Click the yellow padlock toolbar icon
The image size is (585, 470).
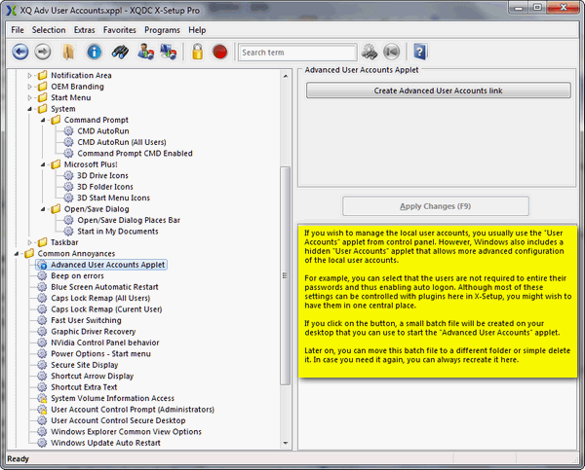[197, 52]
